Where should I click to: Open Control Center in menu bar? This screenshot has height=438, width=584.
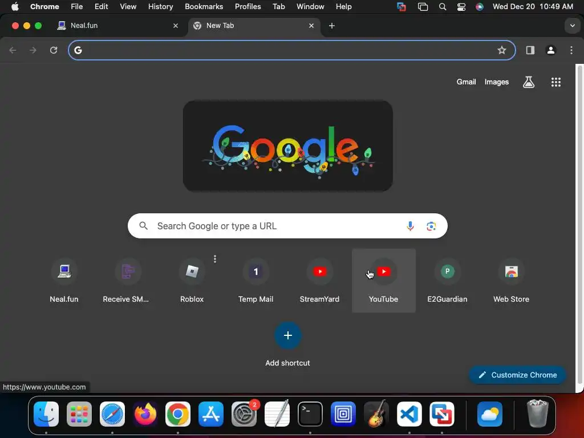point(461,7)
